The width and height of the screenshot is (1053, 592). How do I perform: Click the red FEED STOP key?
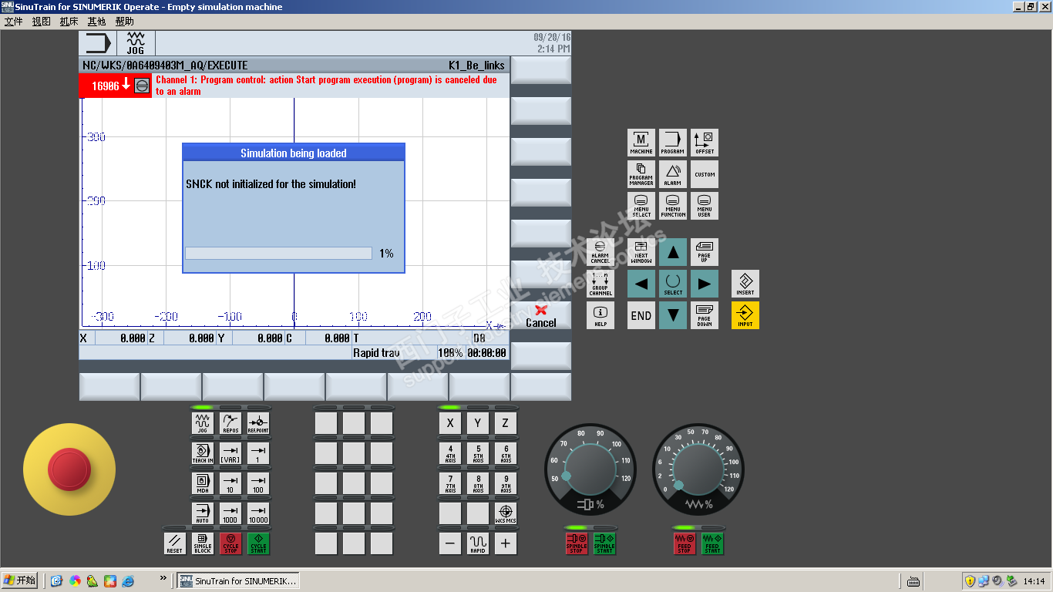tap(685, 543)
